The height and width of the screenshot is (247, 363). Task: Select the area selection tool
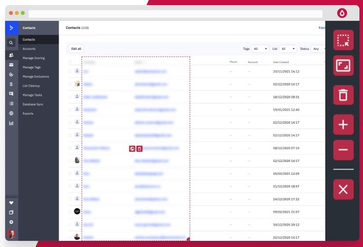point(343,40)
